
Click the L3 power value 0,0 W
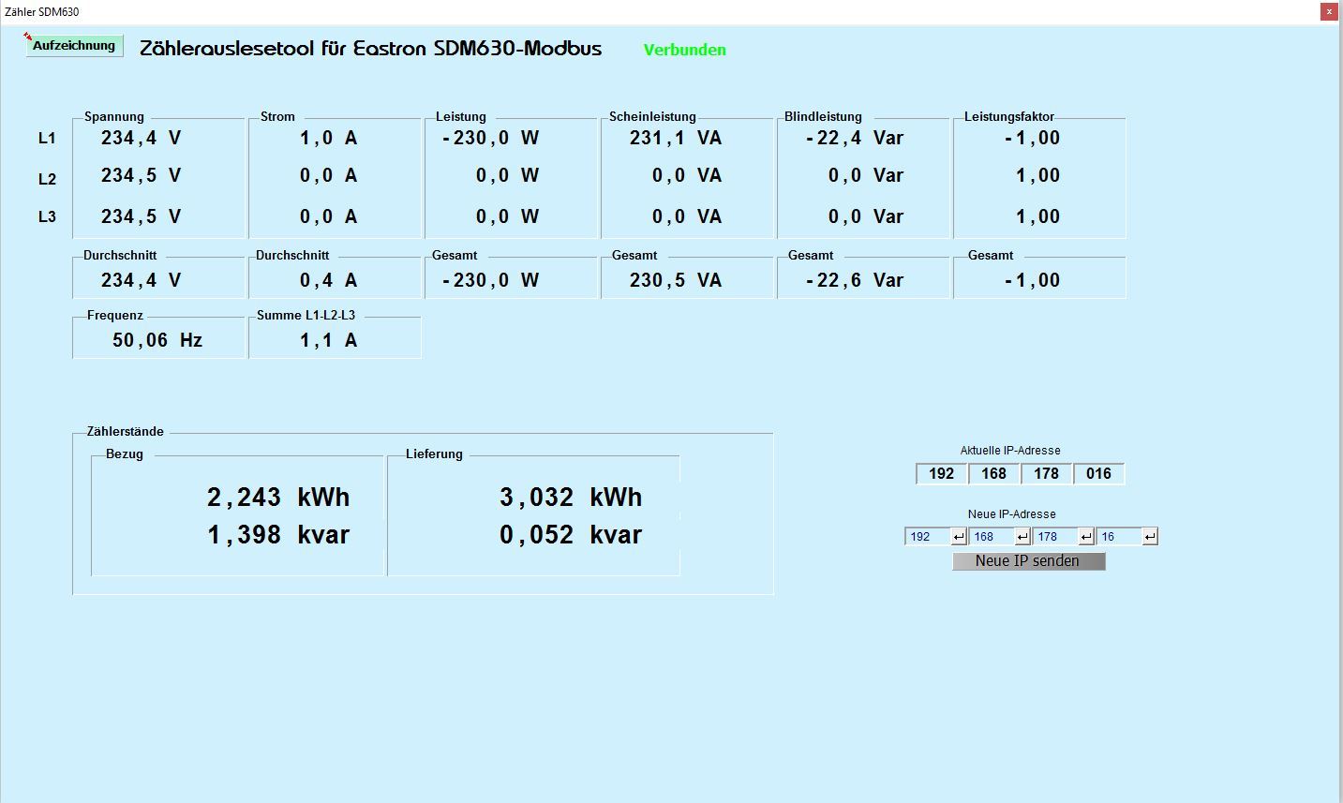[x=508, y=216]
